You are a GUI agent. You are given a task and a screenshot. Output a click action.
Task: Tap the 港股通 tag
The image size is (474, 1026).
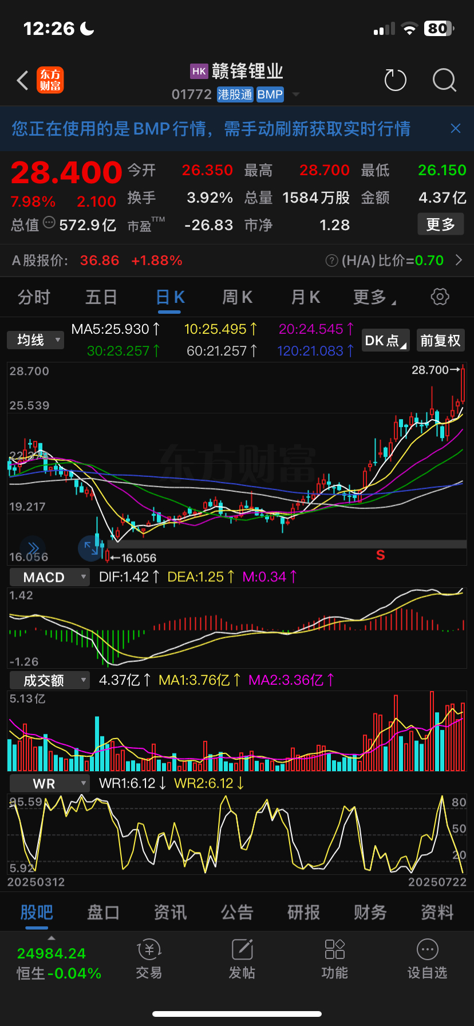coord(235,94)
